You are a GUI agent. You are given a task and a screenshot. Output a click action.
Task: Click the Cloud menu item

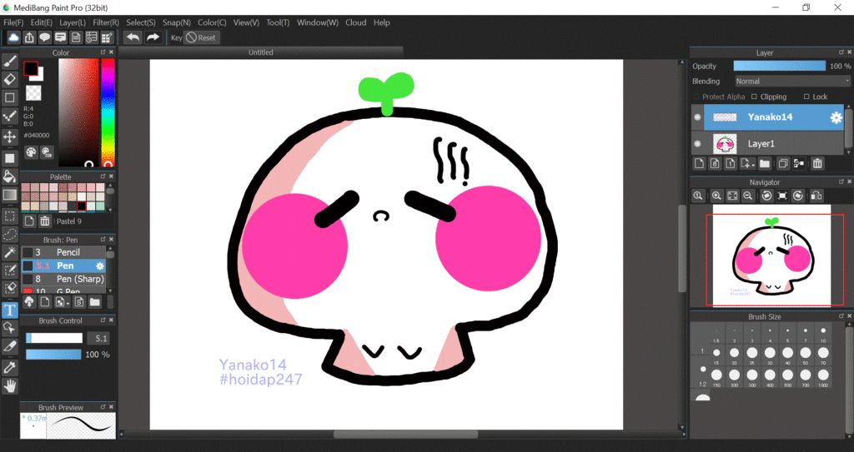point(355,22)
